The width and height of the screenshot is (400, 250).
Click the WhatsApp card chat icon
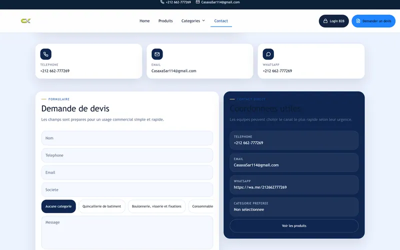click(x=268, y=54)
